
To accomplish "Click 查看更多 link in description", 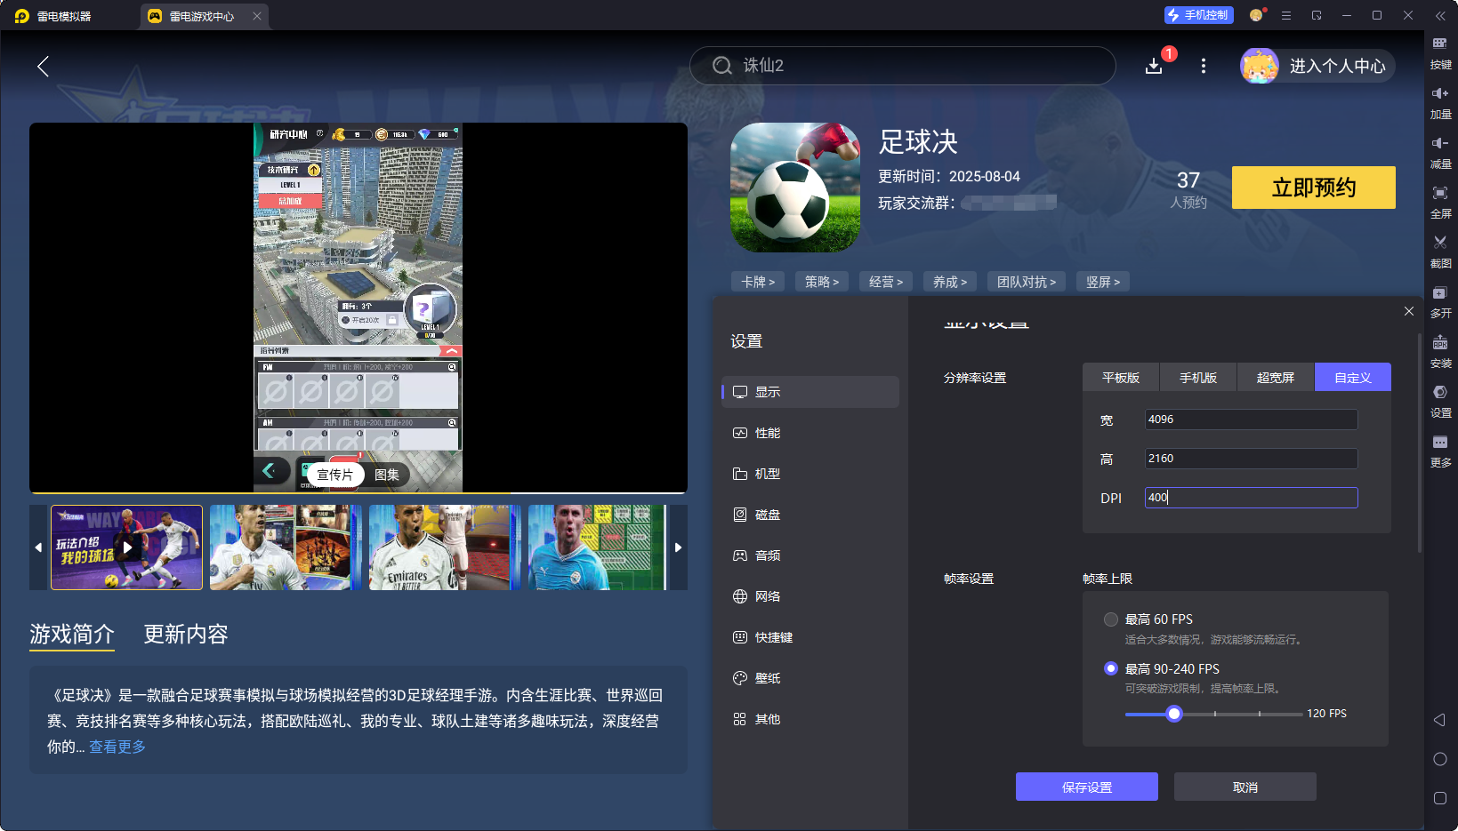I will (x=117, y=747).
